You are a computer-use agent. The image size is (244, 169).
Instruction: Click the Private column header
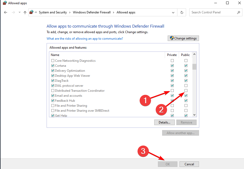pyautogui.click(x=172, y=55)
